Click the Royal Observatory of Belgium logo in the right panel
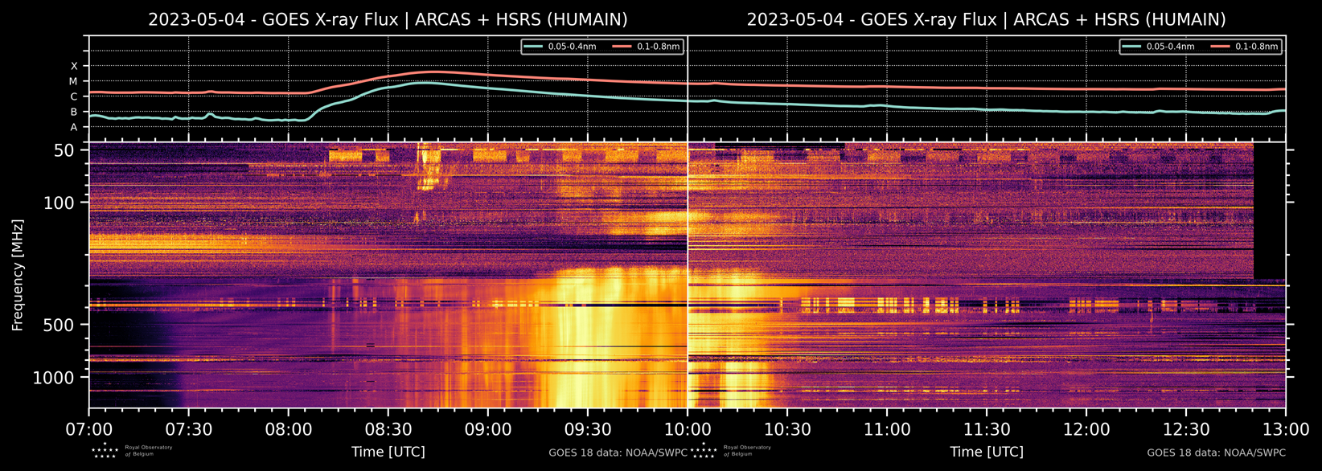Viewport: 1322px width, 471px height. 730,450
